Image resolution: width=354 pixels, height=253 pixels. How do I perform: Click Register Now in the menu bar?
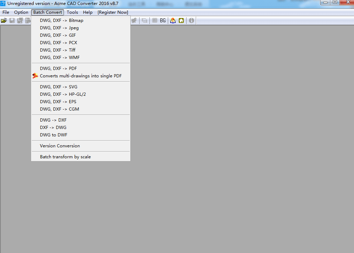tap(112, 12)
